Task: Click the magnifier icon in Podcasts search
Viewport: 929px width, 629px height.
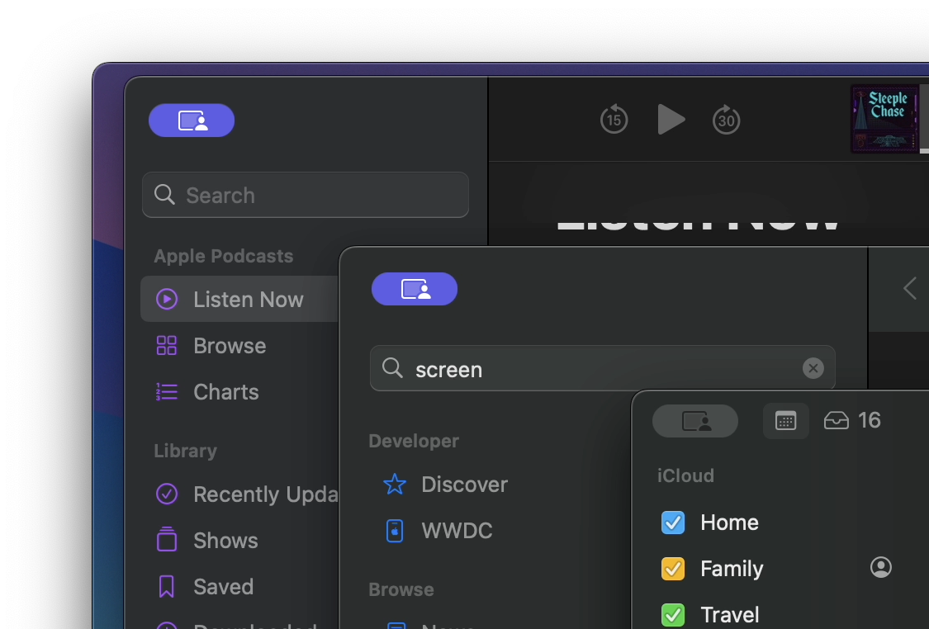Action: tap(164, 194)
